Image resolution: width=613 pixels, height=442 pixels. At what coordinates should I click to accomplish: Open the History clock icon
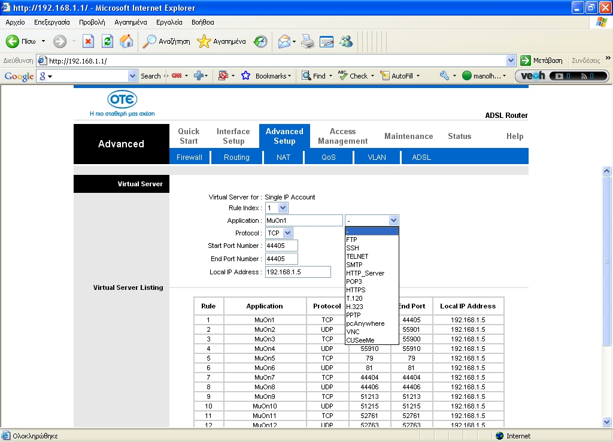click(x=260, y=41)
